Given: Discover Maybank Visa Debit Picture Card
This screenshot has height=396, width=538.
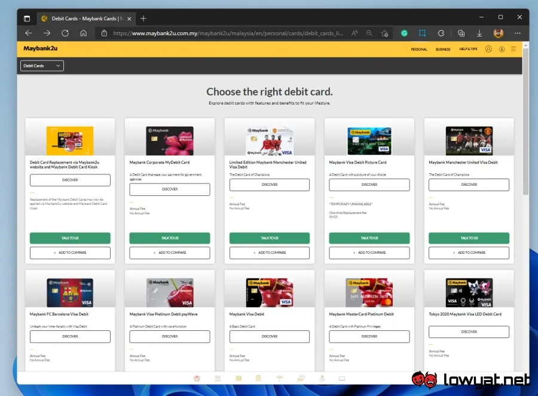Looking at the screenshot, I should (369, 185).
